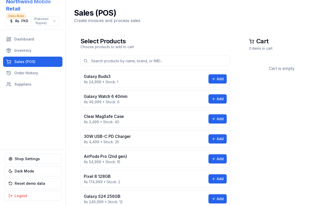Viewport: 329px width, 205px height.
Task: Open the Dashboard grid icon
Action: pyautogui.click(x=9, y=39)
